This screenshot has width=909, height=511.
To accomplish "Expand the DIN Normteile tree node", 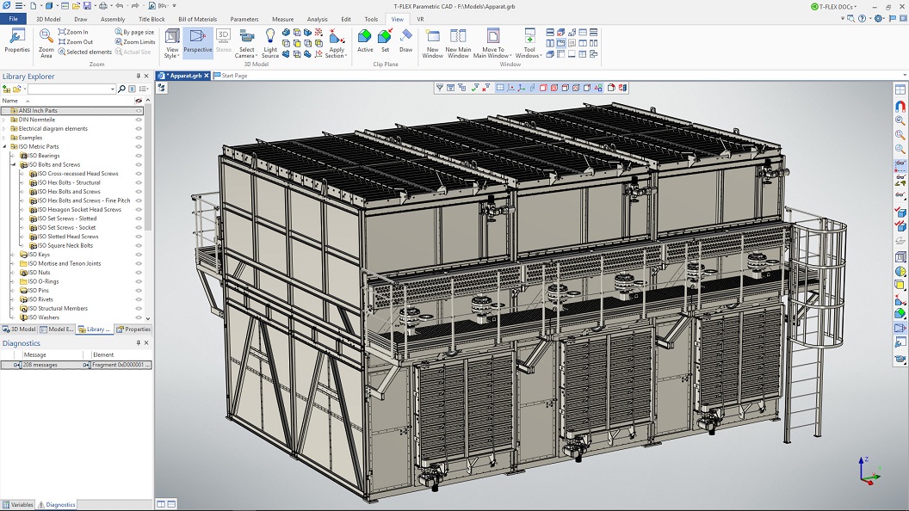I will click(4, 120).
